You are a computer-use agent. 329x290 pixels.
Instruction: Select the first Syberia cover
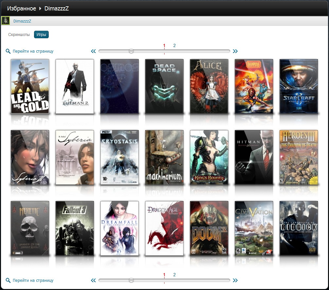(x=75, y=157)
